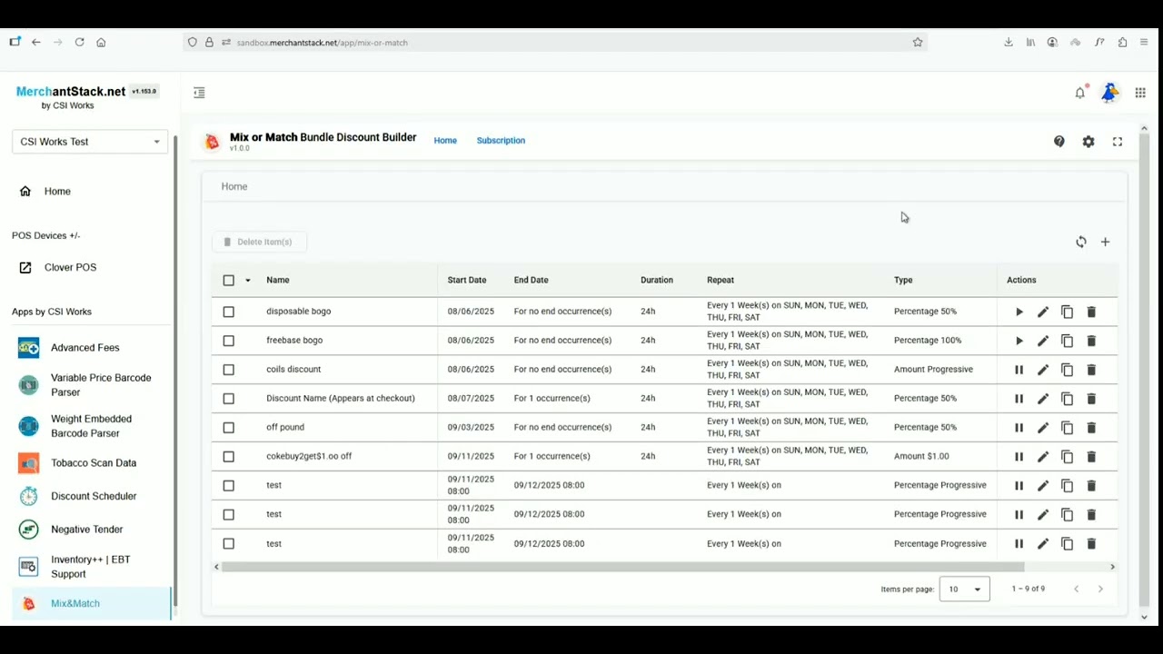Open notifications bell
1163x654 pixels.
click(1079, 93)
